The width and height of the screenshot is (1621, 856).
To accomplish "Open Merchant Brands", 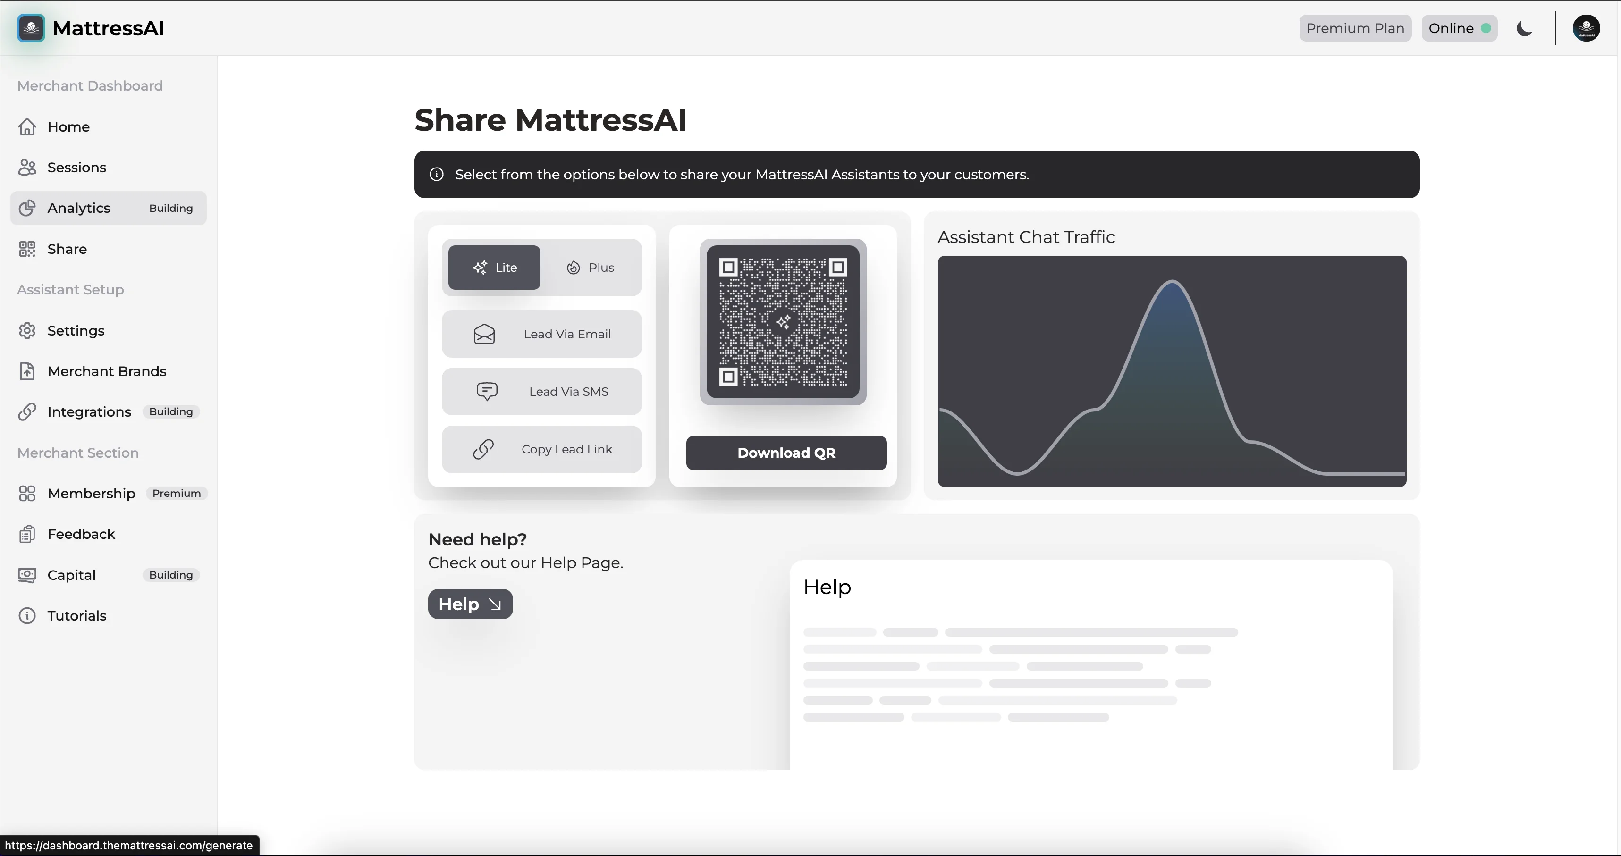I will coord(108,372).
